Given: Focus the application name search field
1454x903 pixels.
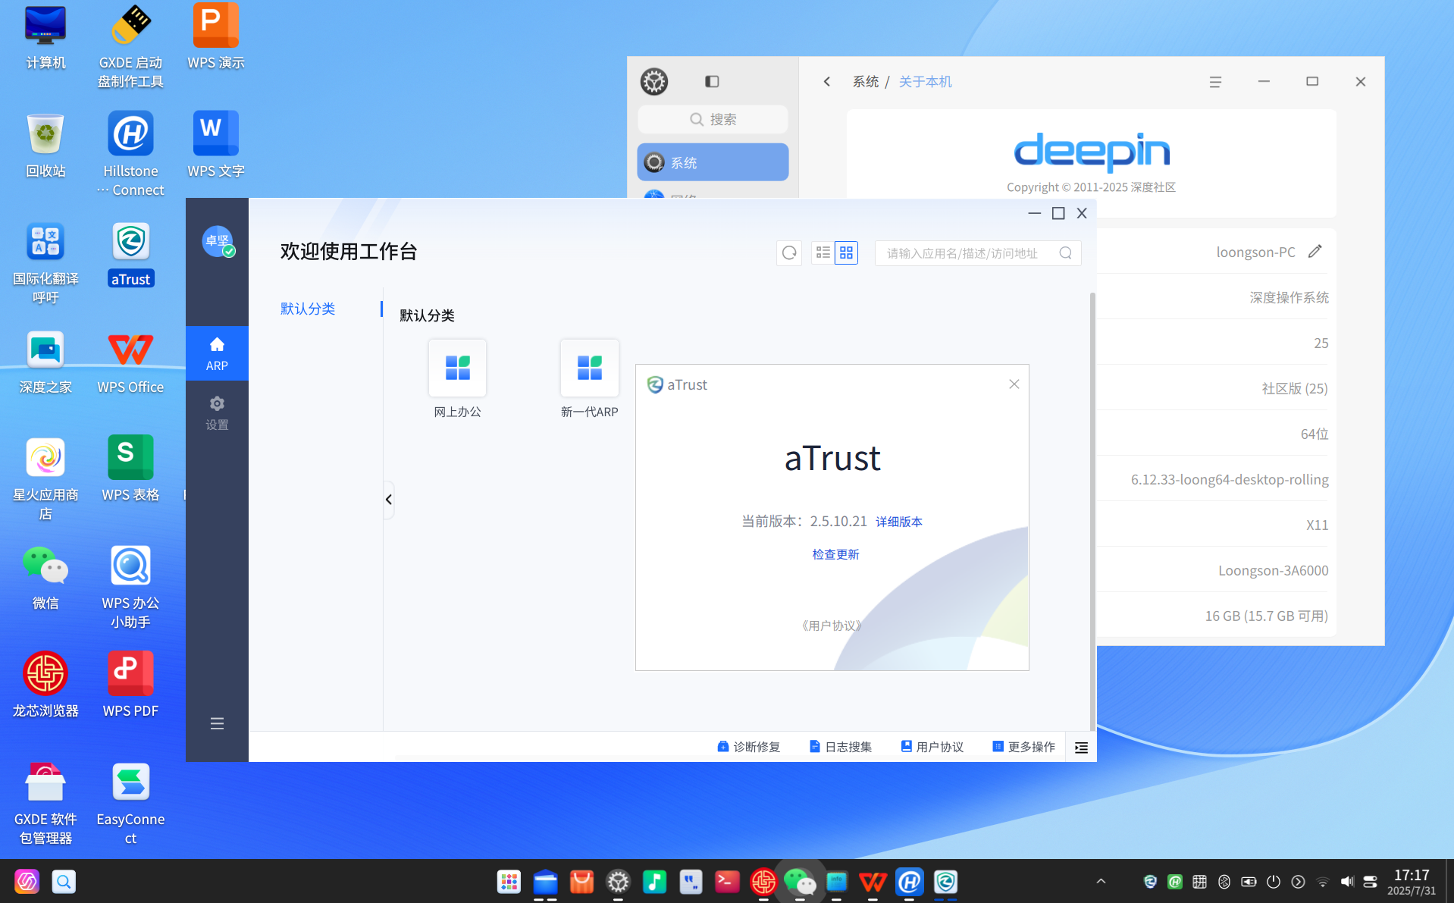Looking at the screenshot, I should (977, 253).
